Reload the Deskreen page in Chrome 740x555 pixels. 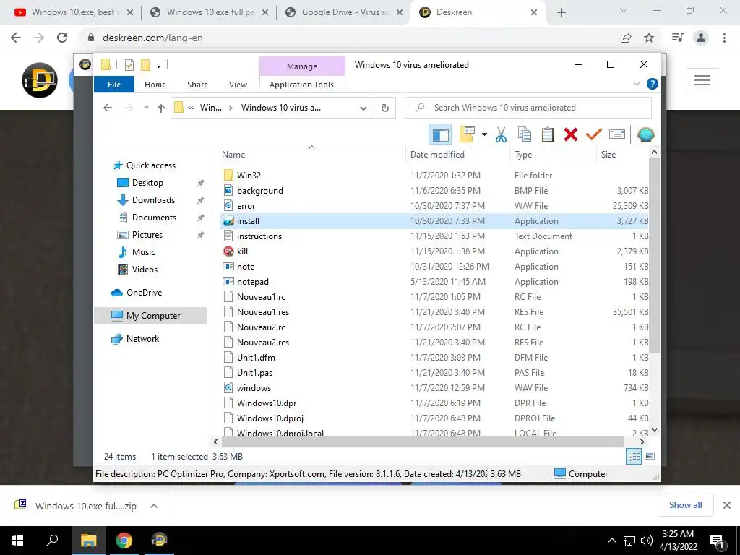tap(62, 38)
